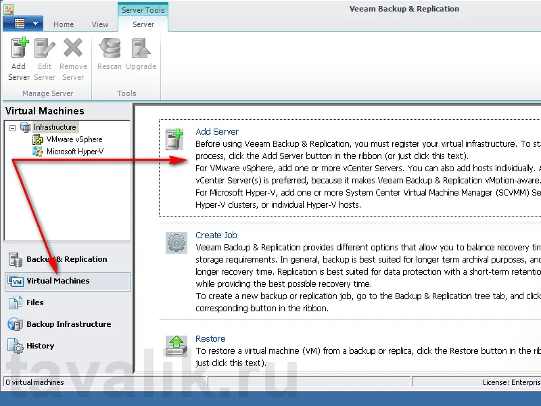Switch to the View ribbon tab
The image size is (541, 406).
[x=99, y=24]
